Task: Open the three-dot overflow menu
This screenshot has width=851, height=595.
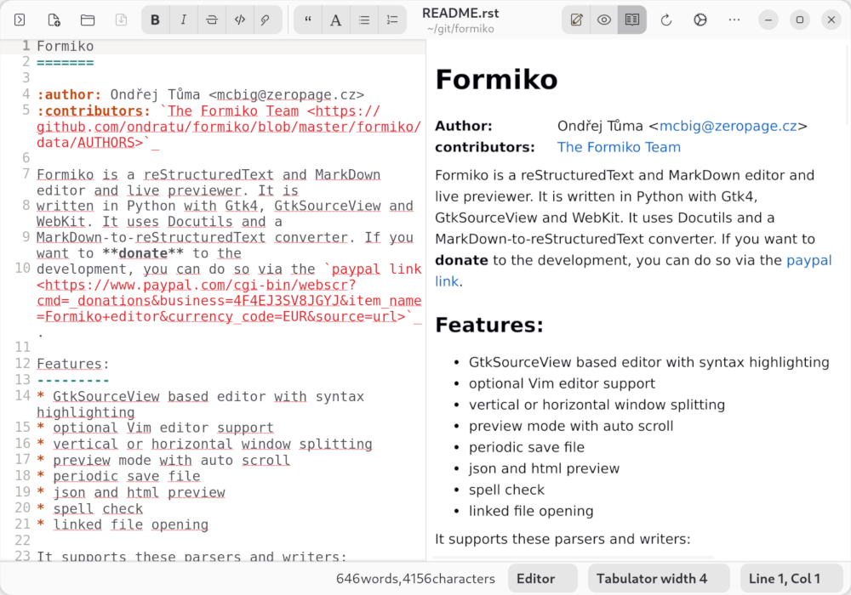Action: tap(734, 19)
